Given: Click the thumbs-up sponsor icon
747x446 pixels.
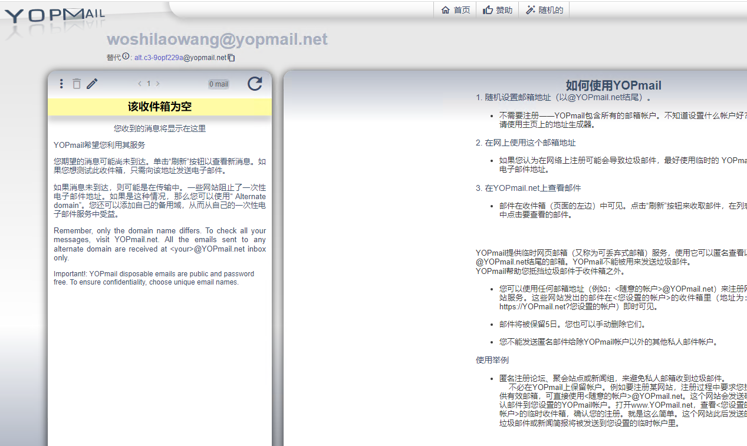Looking at the screenshot, I should point(488,10).
